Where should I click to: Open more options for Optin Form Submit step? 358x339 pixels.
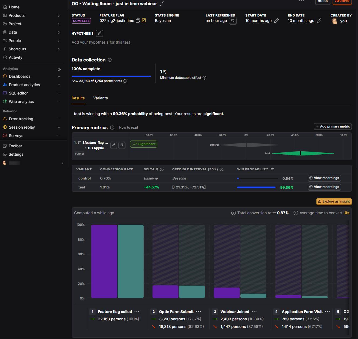click(x=198, y=312)
